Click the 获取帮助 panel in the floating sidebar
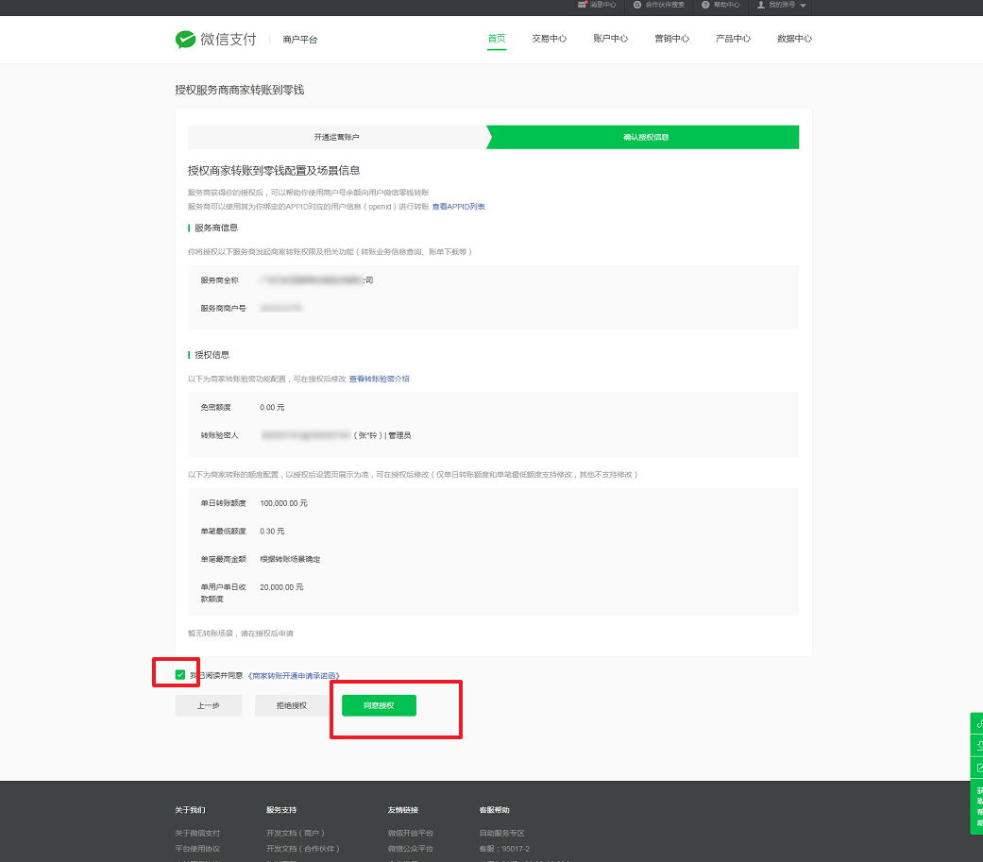 [978, 807]
